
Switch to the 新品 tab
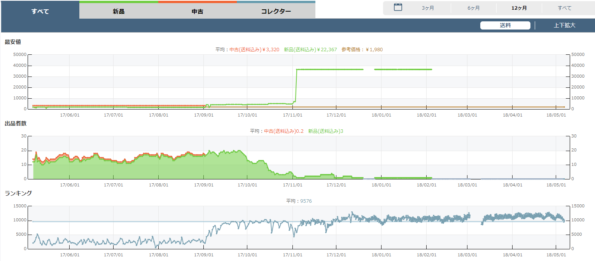119,11
